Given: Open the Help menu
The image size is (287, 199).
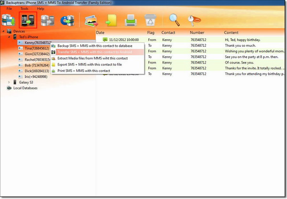Looking at the screenshot, I should (41, 9).
